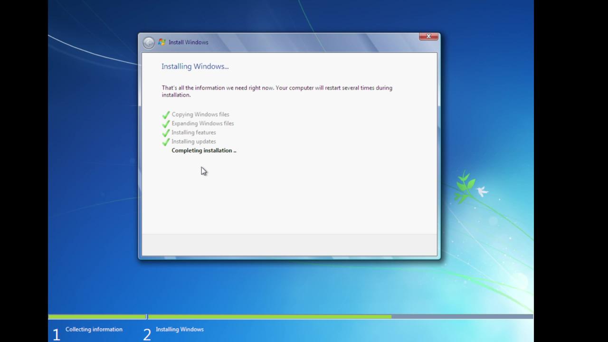The width and height of the screenshot is (608, 342).
Task: Click the back navigation arrow button
Action: point(149,42)
